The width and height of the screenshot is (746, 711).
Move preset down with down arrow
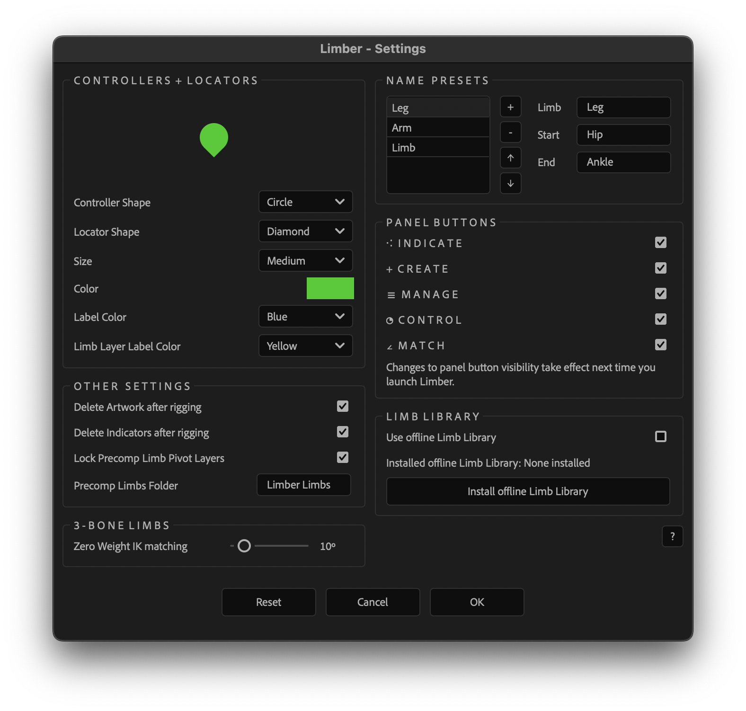(x=510, y=184)
